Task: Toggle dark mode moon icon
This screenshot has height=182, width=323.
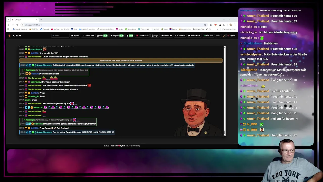Action: point(224,36)
